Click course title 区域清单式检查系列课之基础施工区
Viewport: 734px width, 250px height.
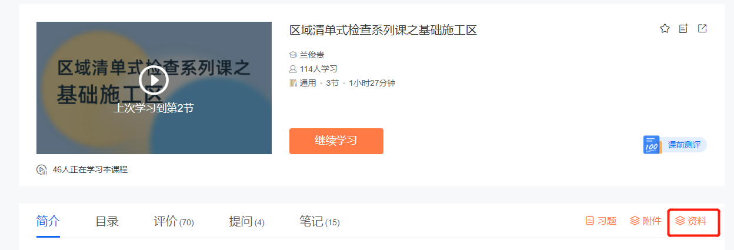[383, 30]
